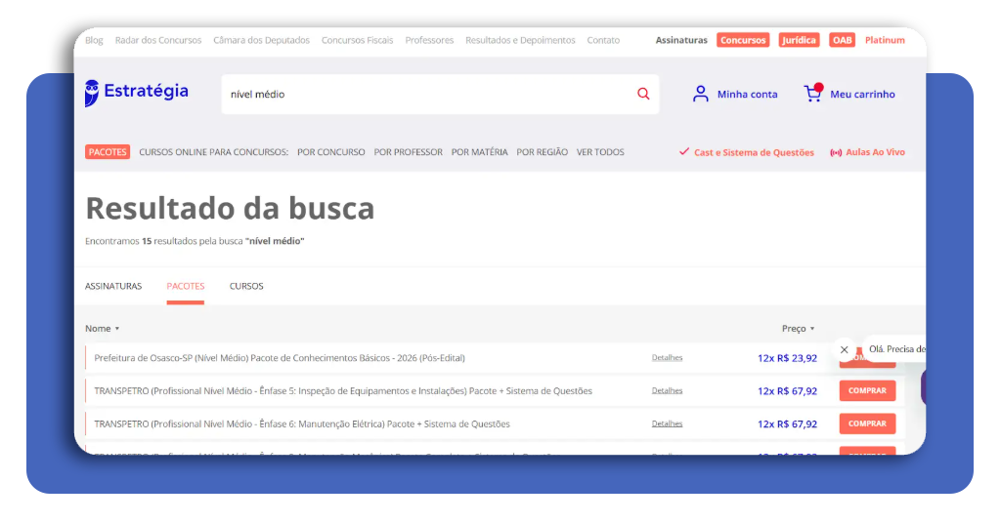This screenshot has height=523, width=1001.
Task: Open Radar dos Concursos link
Action: tap(158, 40)
